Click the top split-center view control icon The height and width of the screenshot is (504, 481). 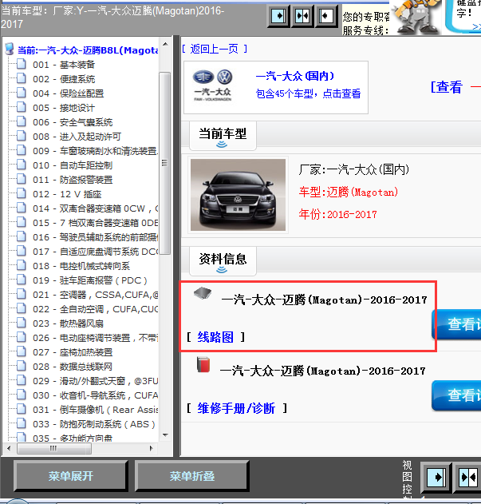click(302, 15)
